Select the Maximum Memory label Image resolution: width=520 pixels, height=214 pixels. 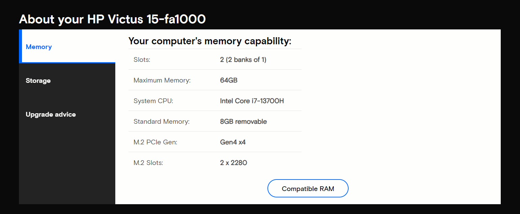(162, 80)
